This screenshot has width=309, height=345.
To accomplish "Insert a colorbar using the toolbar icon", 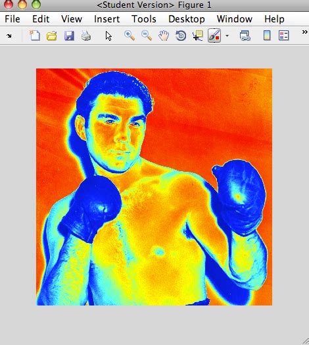I will pyautogui.click(x=267, y=36).
